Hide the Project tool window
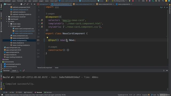 coord(34,4)
